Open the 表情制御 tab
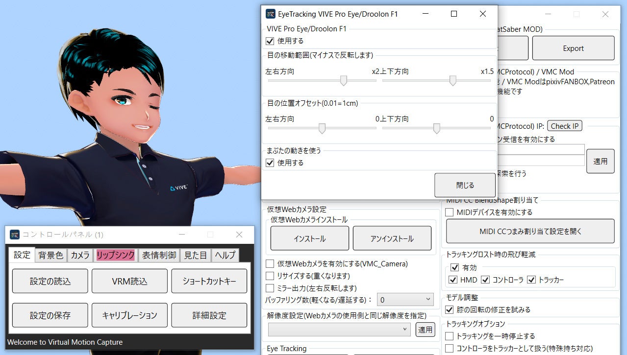The image size is (627, 355). pyautogui.click(x=159, y=255)
